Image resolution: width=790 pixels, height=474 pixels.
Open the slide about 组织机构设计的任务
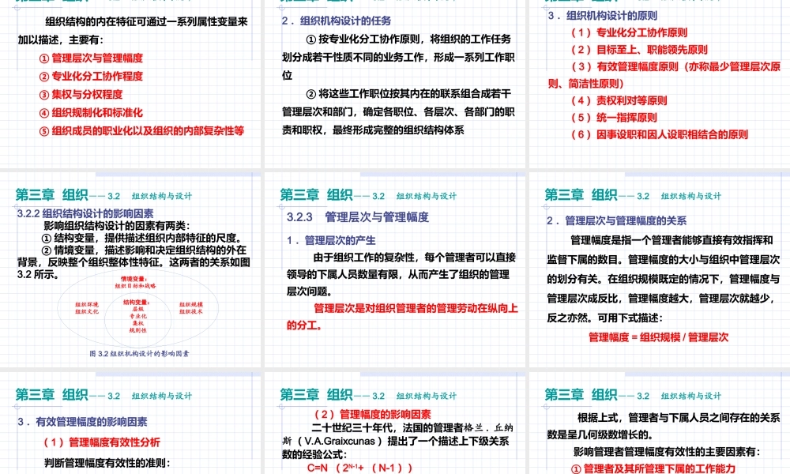[x=395, y=79]
